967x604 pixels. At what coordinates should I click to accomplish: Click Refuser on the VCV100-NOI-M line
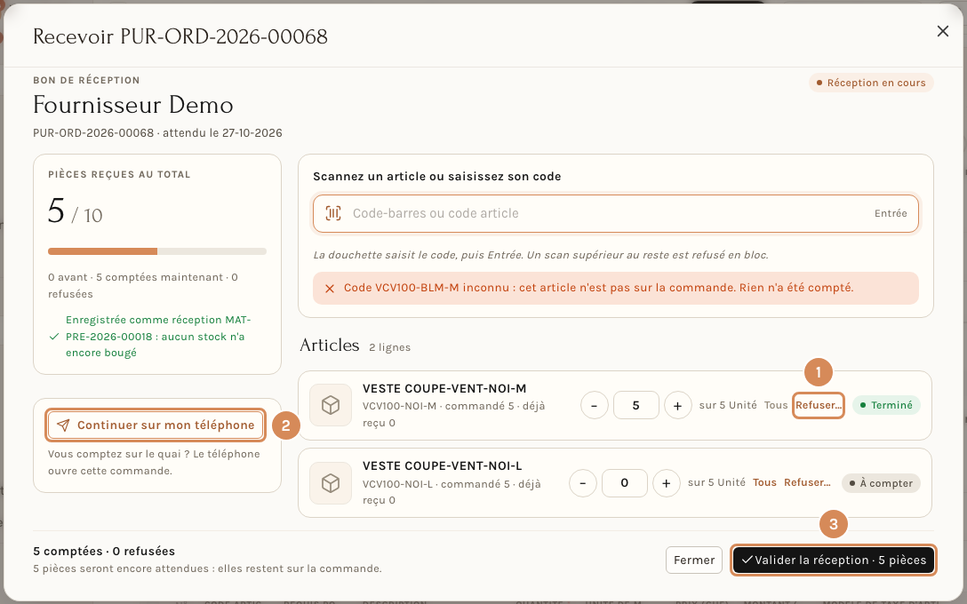(x=819, y=406)
